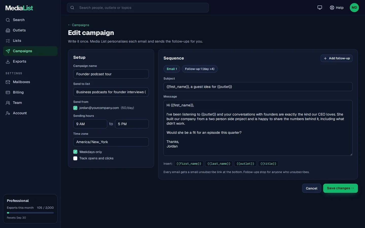Insert the {{first_name}} variable chip

(189, 164)
